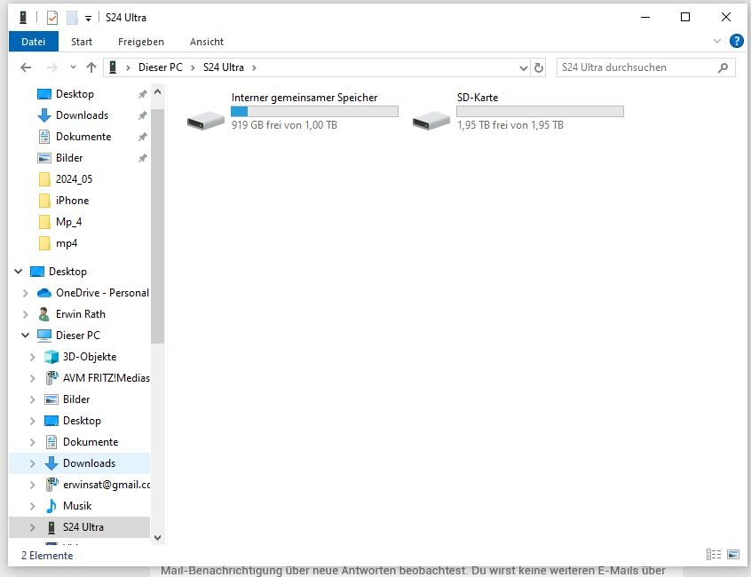
Task: Click Properties icon in quick access toolbar
Action: [x=52, y=18]
